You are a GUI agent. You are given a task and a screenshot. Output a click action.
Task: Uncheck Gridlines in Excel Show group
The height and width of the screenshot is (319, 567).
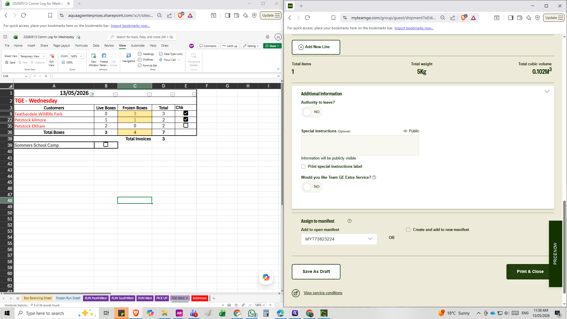(x=140, y=60)
